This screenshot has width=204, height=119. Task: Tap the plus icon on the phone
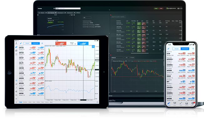(x=193, y=48)
